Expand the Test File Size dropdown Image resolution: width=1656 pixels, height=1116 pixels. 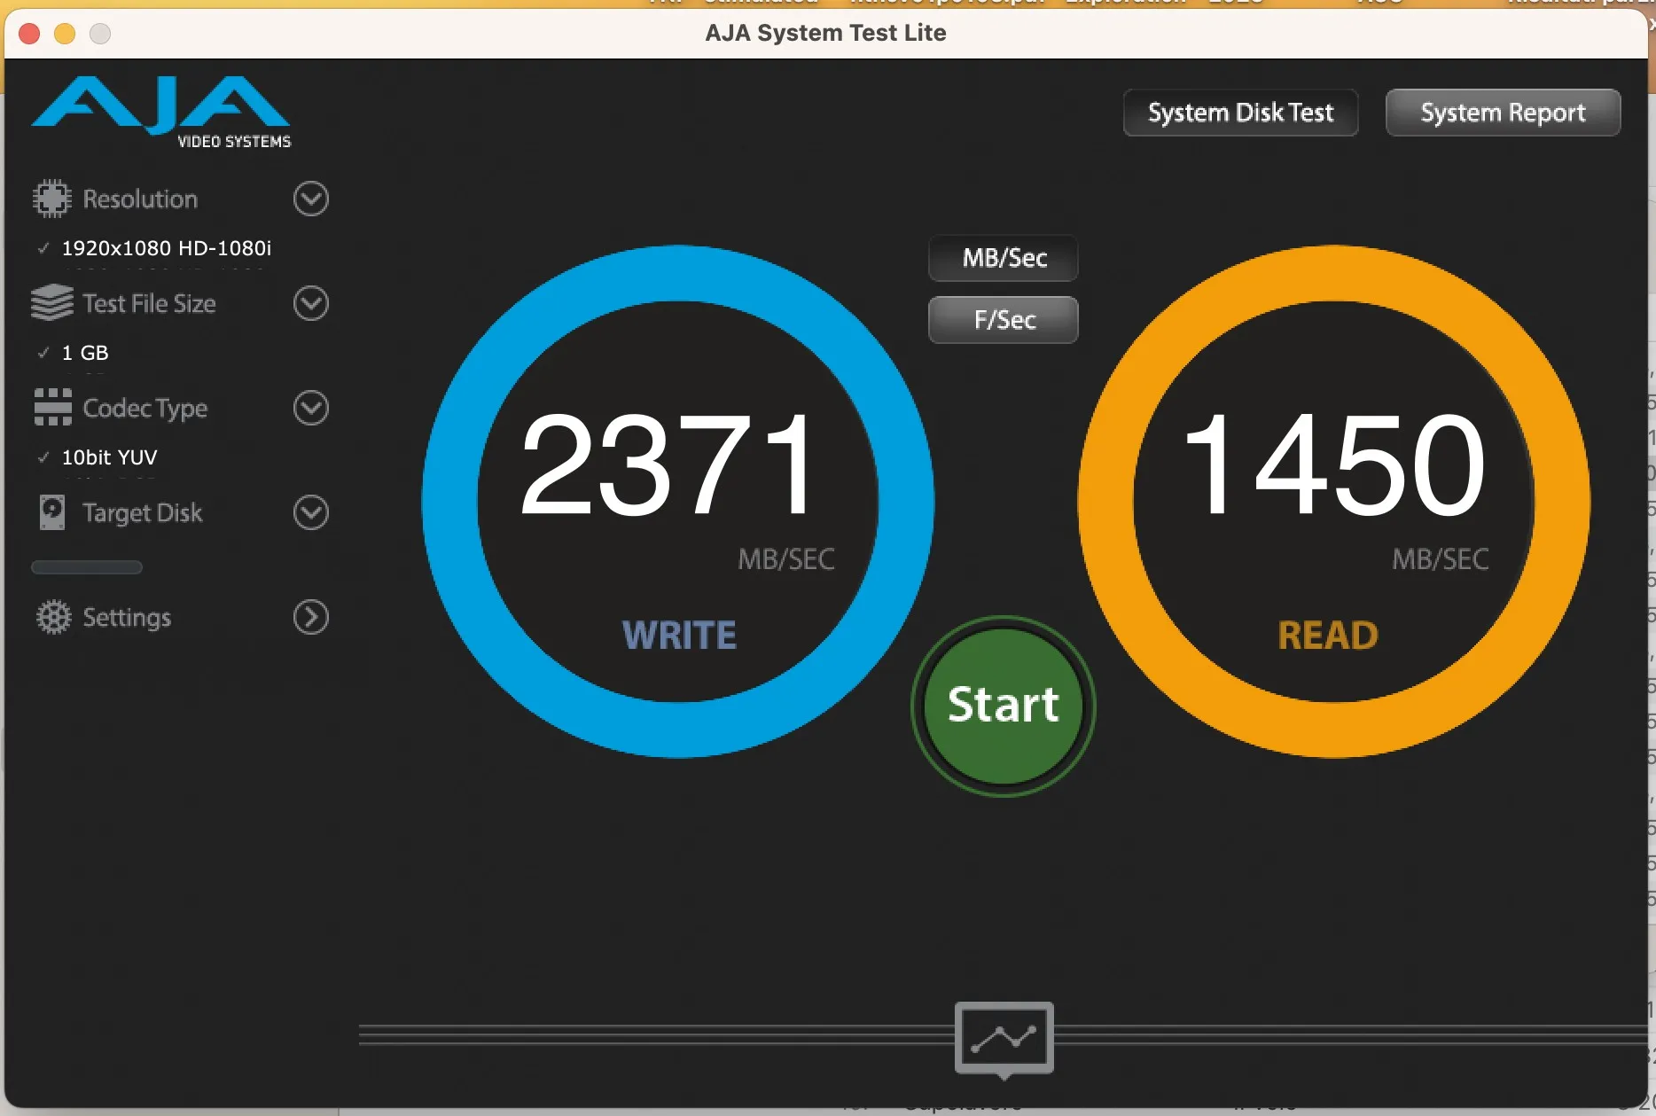[309, 302]
